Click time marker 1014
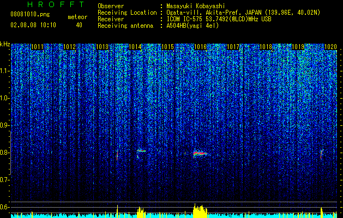Image resolution: width=343 pixels, height=218 pixels. (135, 47)
